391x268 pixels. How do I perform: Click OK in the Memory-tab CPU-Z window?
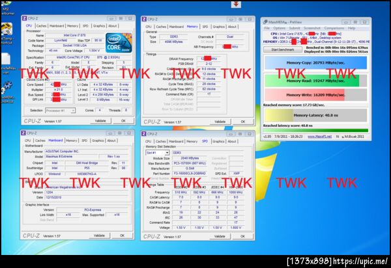click(x=243, y=122)
